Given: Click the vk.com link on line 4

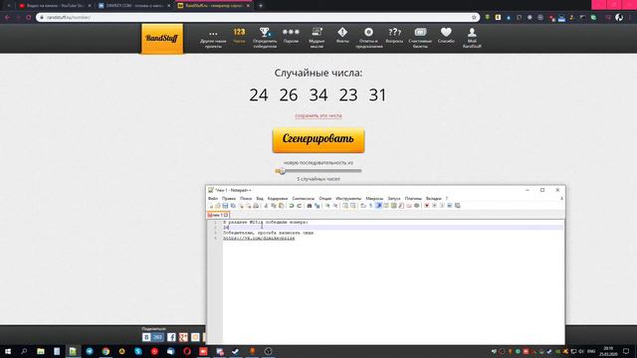Looking at the screenshot, I should [x=259, y=239].
